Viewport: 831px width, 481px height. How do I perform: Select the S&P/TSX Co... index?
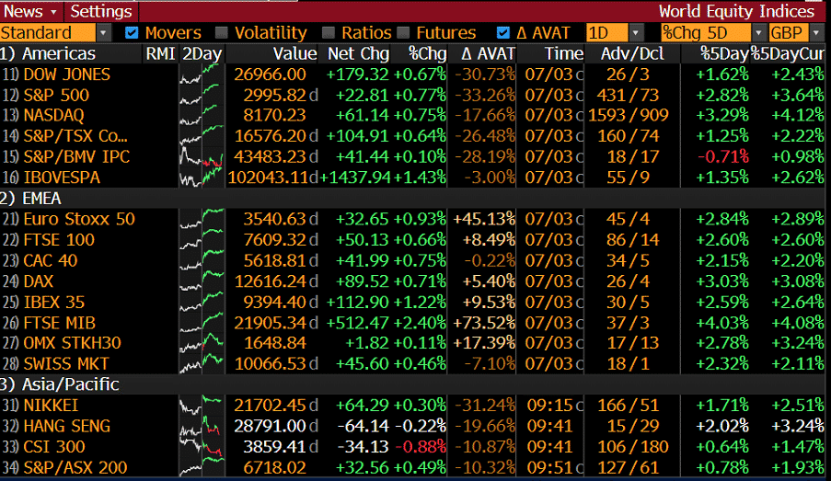pos(75,136)
